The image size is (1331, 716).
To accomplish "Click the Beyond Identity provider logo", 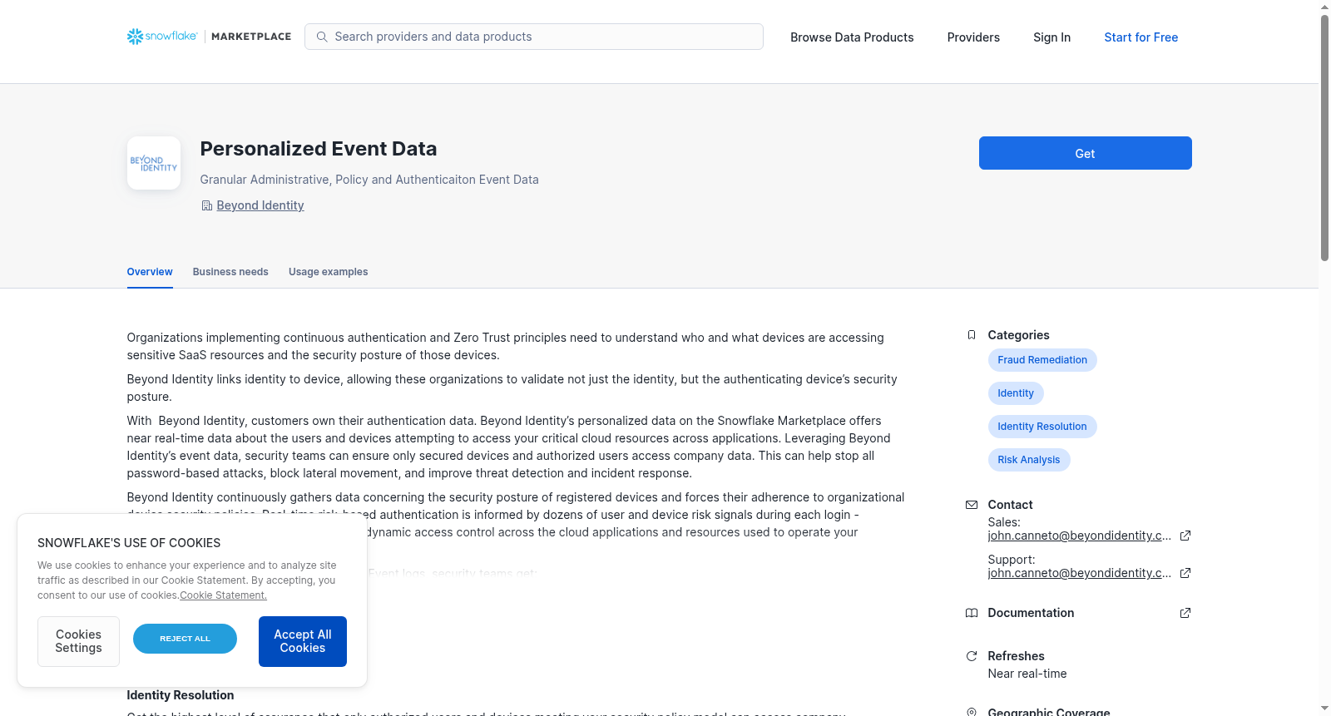I will tap(154, 163).
